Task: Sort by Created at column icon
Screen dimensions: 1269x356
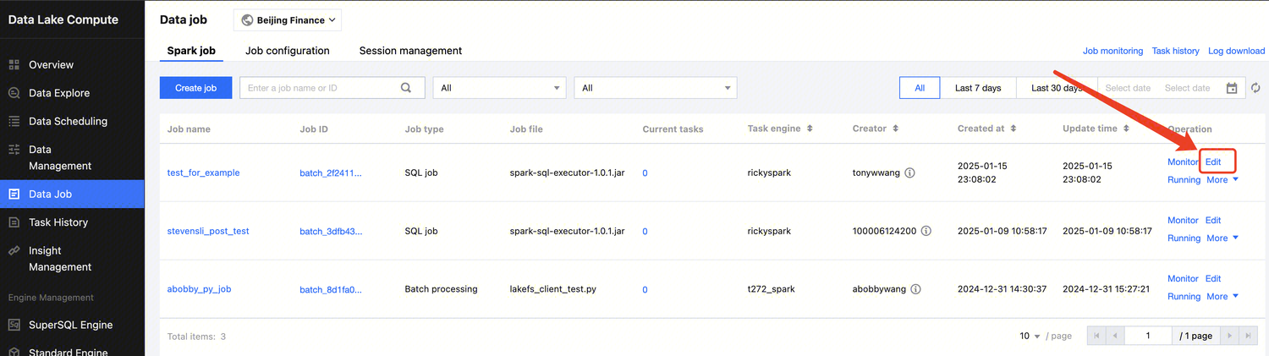Action: coord(1014,129)
